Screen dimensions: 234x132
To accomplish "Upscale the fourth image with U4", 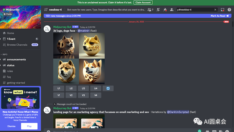I will click(96, 88).
